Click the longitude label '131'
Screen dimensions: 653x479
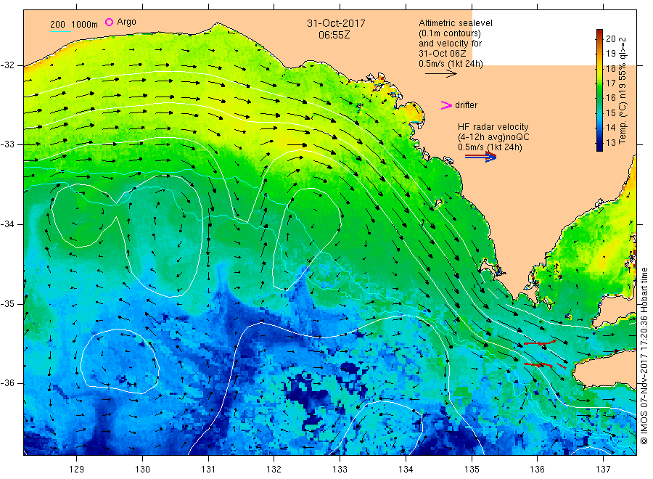208,470
